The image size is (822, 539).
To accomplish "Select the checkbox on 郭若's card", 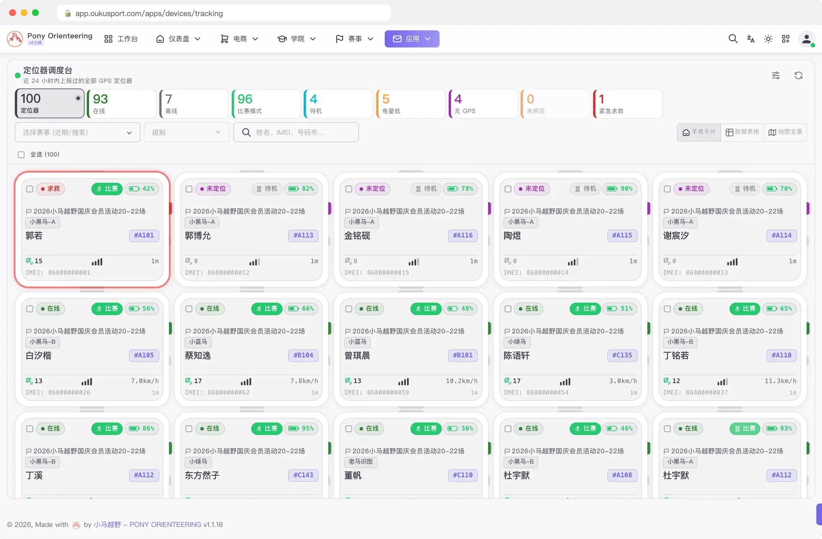I will click(x=30, y=189).
